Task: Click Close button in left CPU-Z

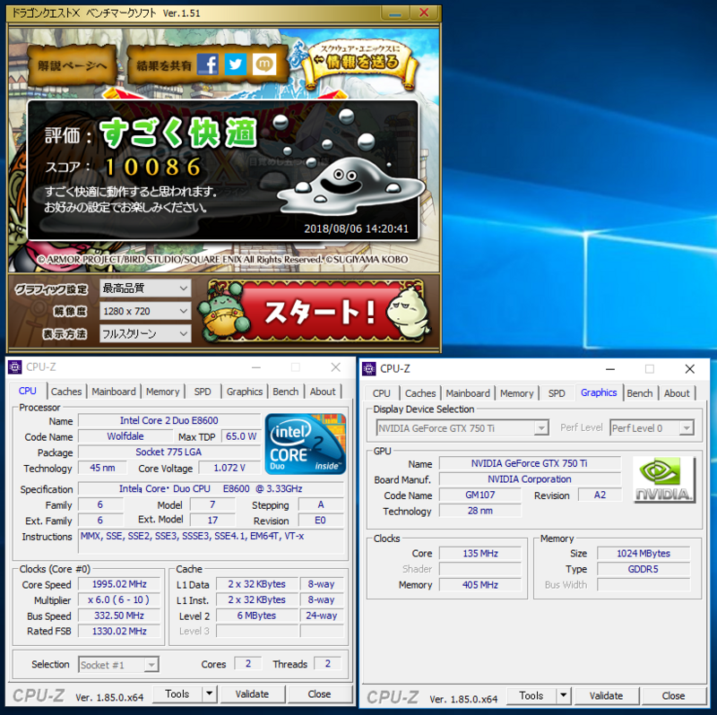Action: (x=320, y=694)
